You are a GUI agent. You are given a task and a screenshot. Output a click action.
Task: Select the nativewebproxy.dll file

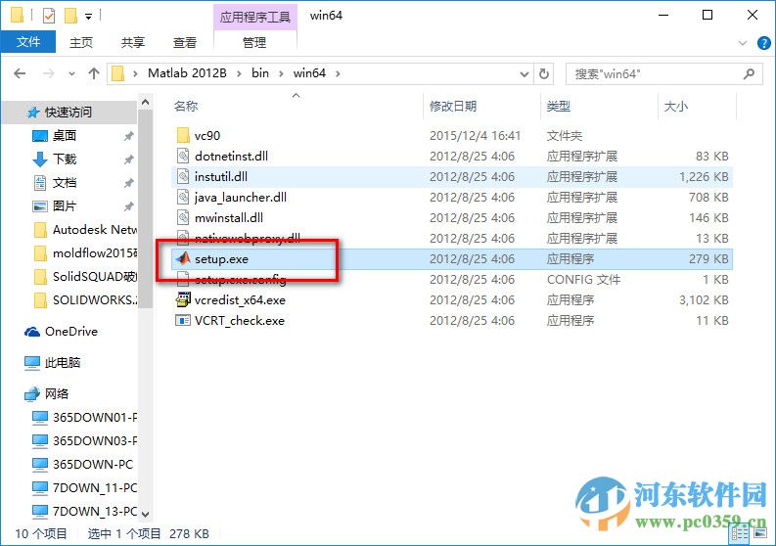(247, 239)
